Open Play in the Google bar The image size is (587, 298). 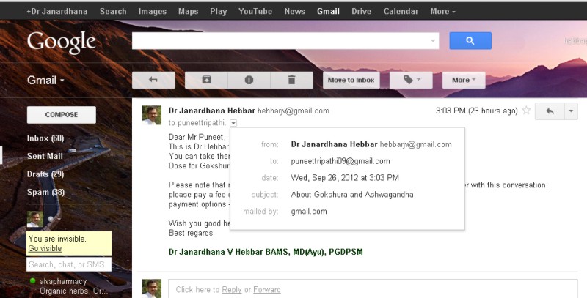(x=218, y=11)
